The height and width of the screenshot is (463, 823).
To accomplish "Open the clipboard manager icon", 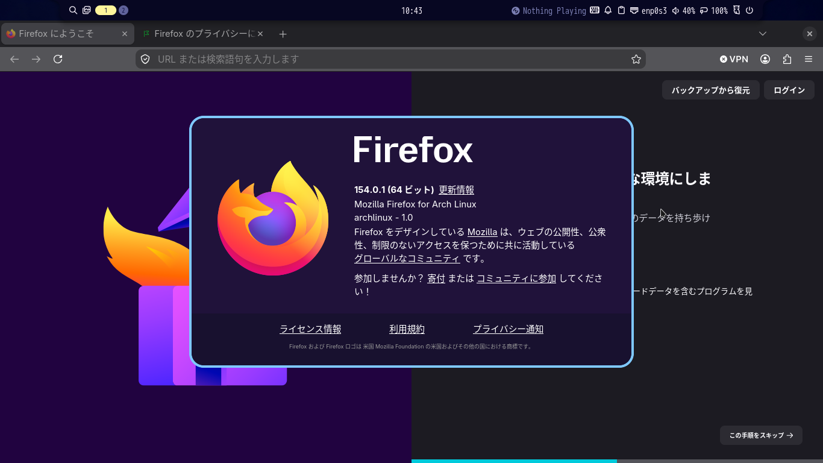I will pyautogui.click(x=621, y=10).
